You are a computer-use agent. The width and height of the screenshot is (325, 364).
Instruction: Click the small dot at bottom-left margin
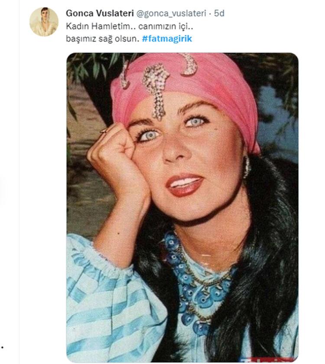pyautogui.click(x=3, y=347)
